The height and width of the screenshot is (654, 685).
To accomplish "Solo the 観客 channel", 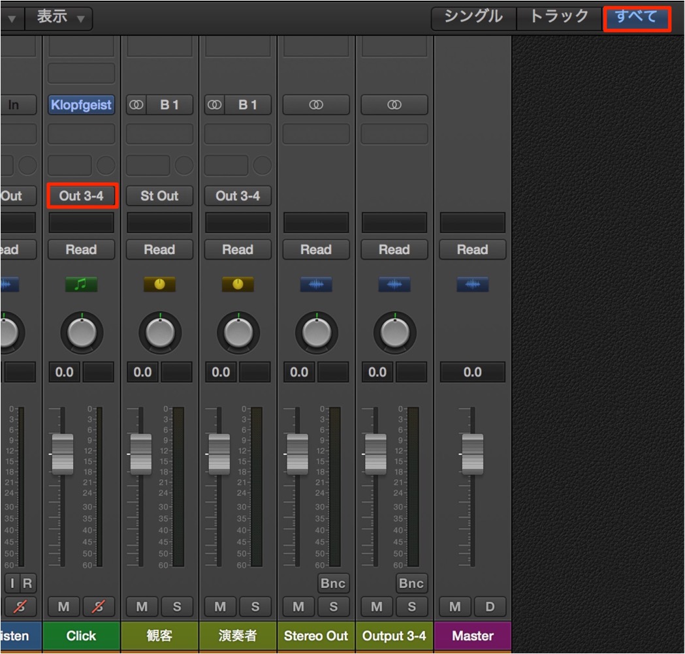I will pyautogui.click(x=177, y=606).
